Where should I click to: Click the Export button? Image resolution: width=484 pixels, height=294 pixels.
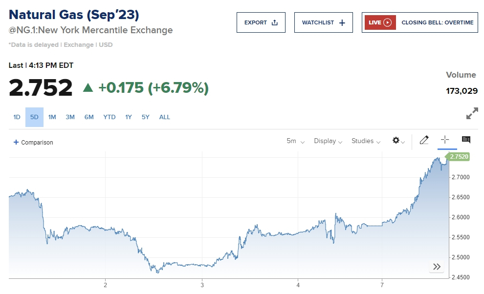click(261, 22)
